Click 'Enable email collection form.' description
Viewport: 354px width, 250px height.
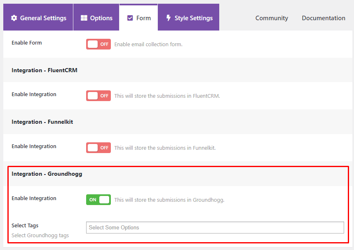click(148, 44)
